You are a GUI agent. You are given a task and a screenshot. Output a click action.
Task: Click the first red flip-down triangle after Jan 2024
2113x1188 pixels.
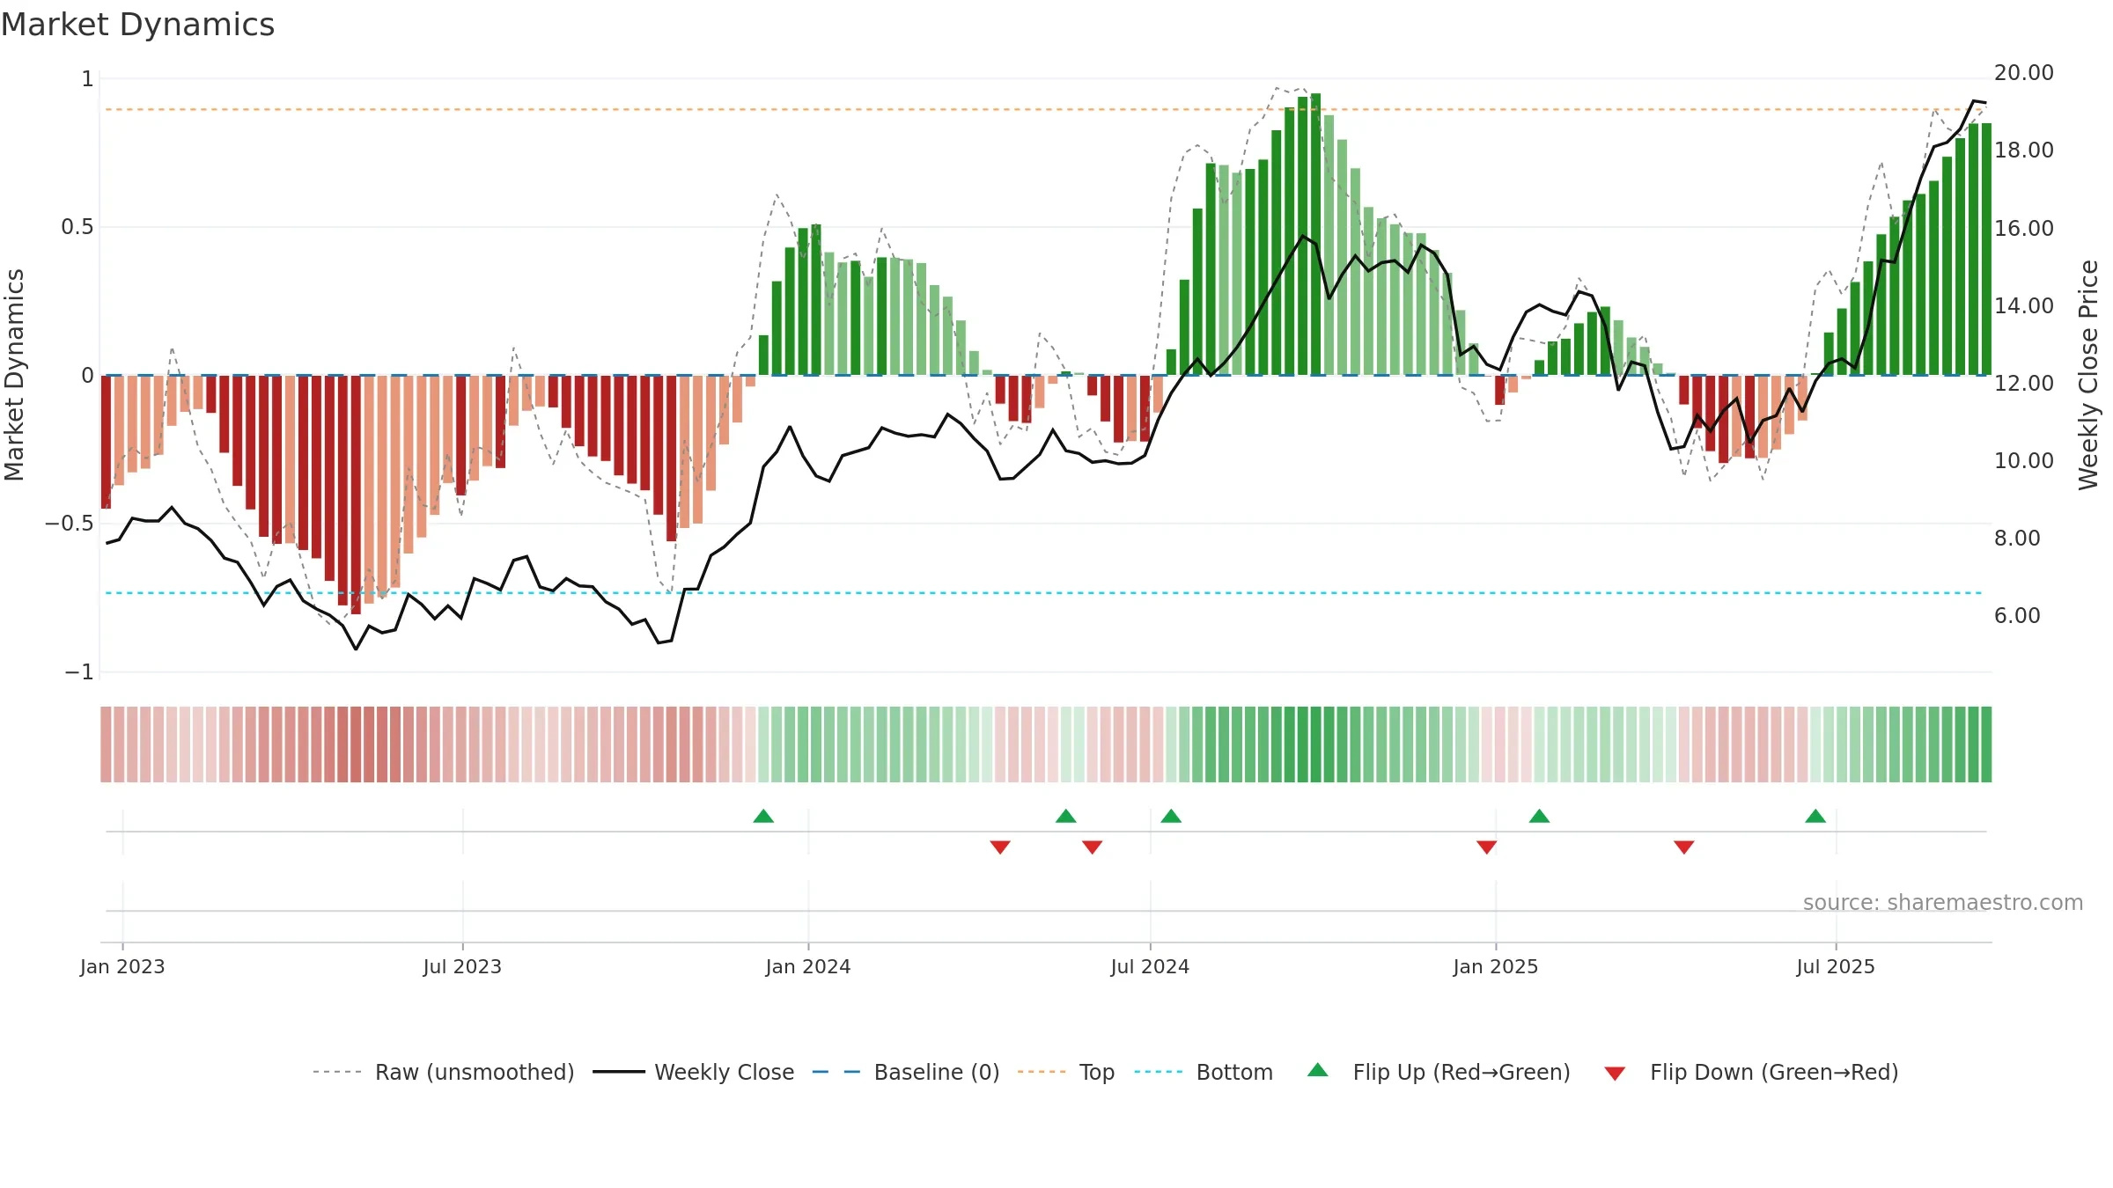(x=1000, y=847)
